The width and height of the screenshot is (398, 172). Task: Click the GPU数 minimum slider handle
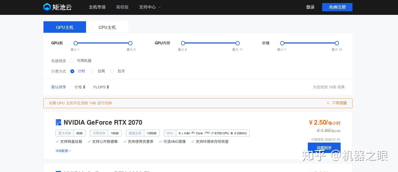(76, 43)
